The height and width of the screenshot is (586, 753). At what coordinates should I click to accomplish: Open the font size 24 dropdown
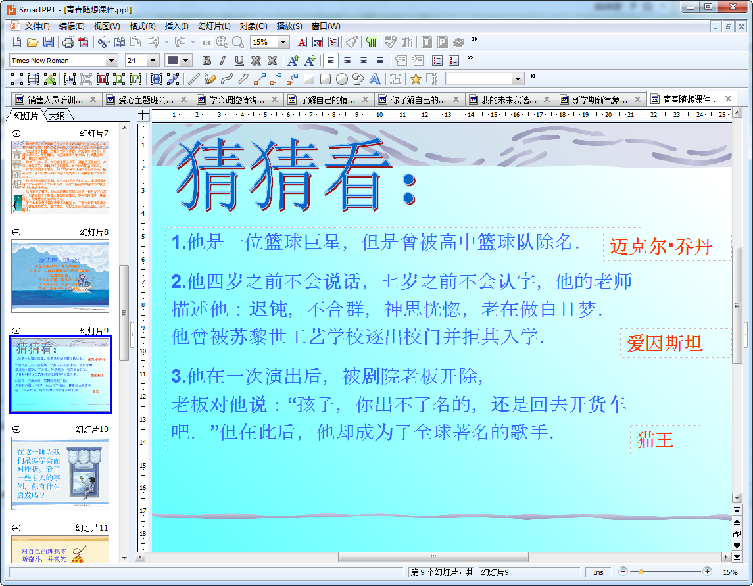pyautogui.click(x=153, y=61)
